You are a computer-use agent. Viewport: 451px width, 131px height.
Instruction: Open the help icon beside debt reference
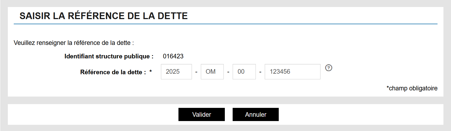328,68
